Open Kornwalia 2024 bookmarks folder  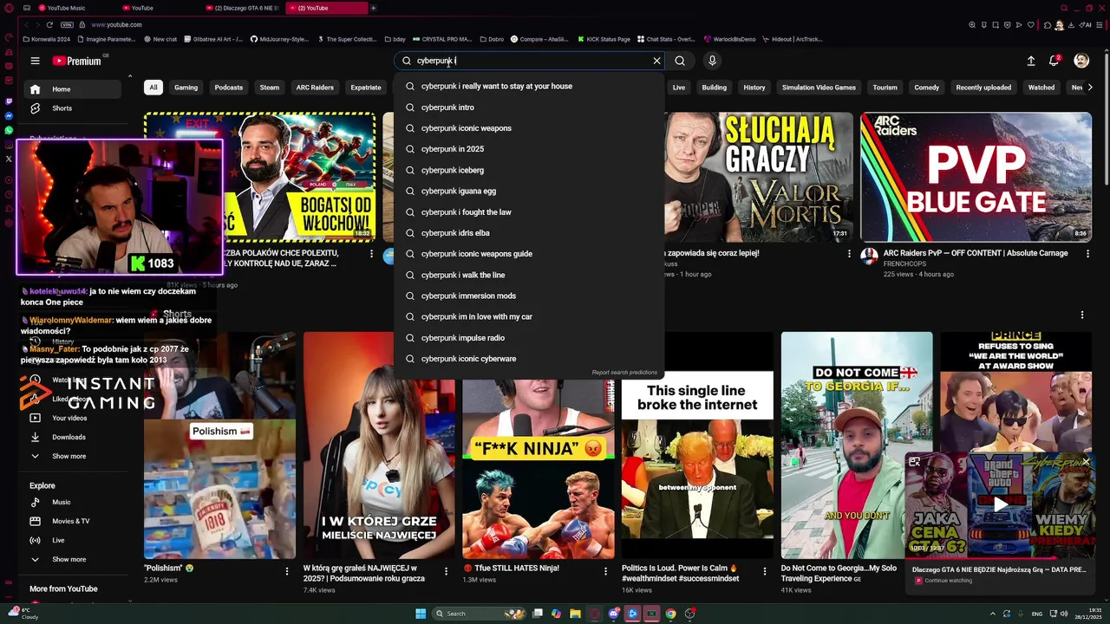click(x=47, y=39)
